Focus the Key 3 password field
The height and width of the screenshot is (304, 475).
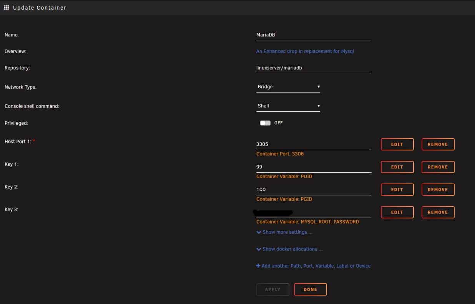314,212
